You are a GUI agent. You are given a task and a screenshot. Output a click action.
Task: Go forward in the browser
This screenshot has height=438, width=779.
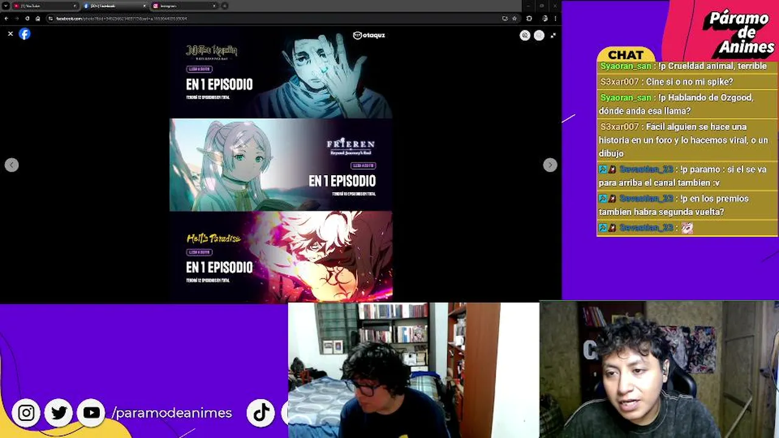[16, 18]
